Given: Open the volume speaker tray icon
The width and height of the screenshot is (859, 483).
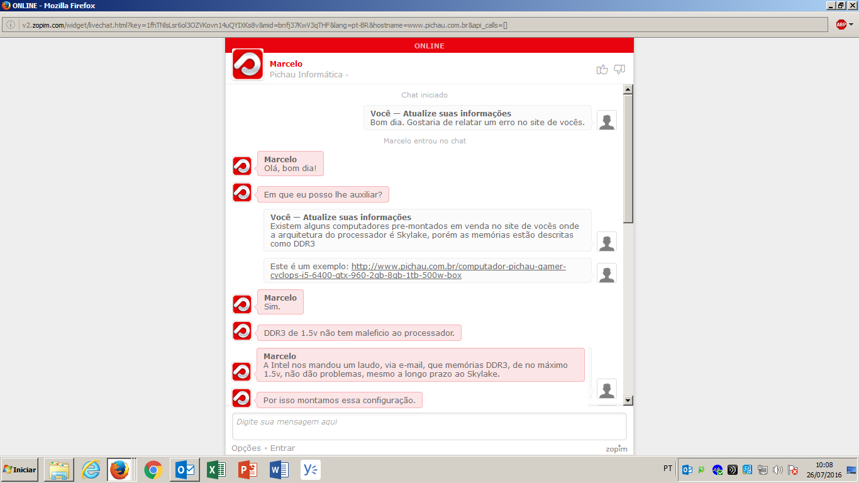Looking at the screenshot, I should coord(778,470).
